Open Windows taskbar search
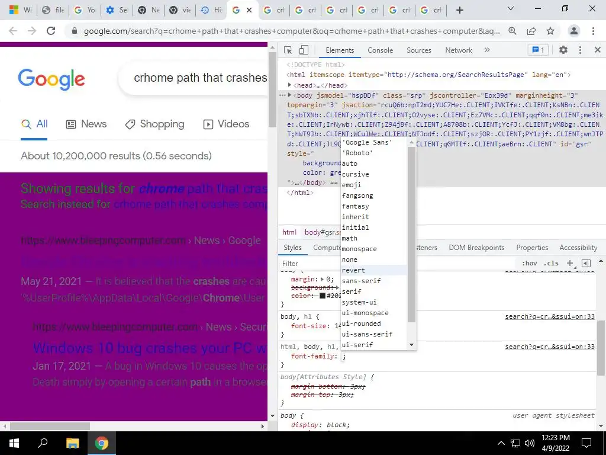 (43, 443)
